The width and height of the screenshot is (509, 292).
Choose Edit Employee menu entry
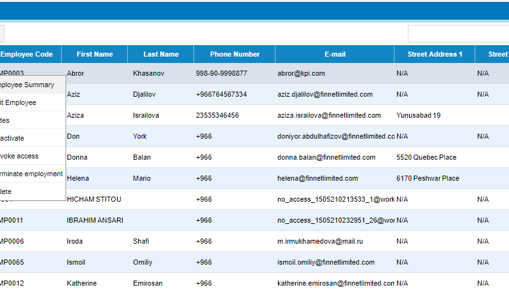click(x=32, y=102)
